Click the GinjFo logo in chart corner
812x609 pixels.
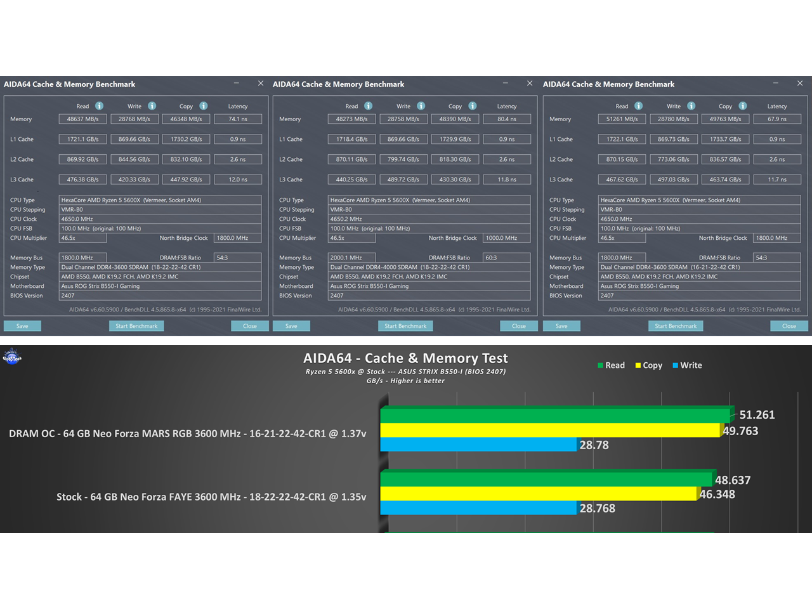point(12,358)
